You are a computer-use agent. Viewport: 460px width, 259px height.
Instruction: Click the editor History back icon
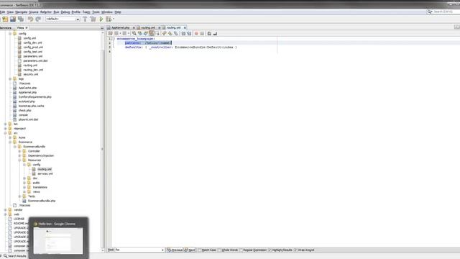pyautogui.click(x=116, y=34)
